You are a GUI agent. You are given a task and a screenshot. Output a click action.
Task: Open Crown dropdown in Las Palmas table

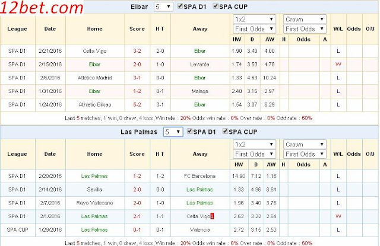click(305, 145)
